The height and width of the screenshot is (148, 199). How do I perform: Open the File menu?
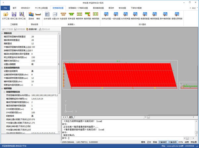click(5, 7)
